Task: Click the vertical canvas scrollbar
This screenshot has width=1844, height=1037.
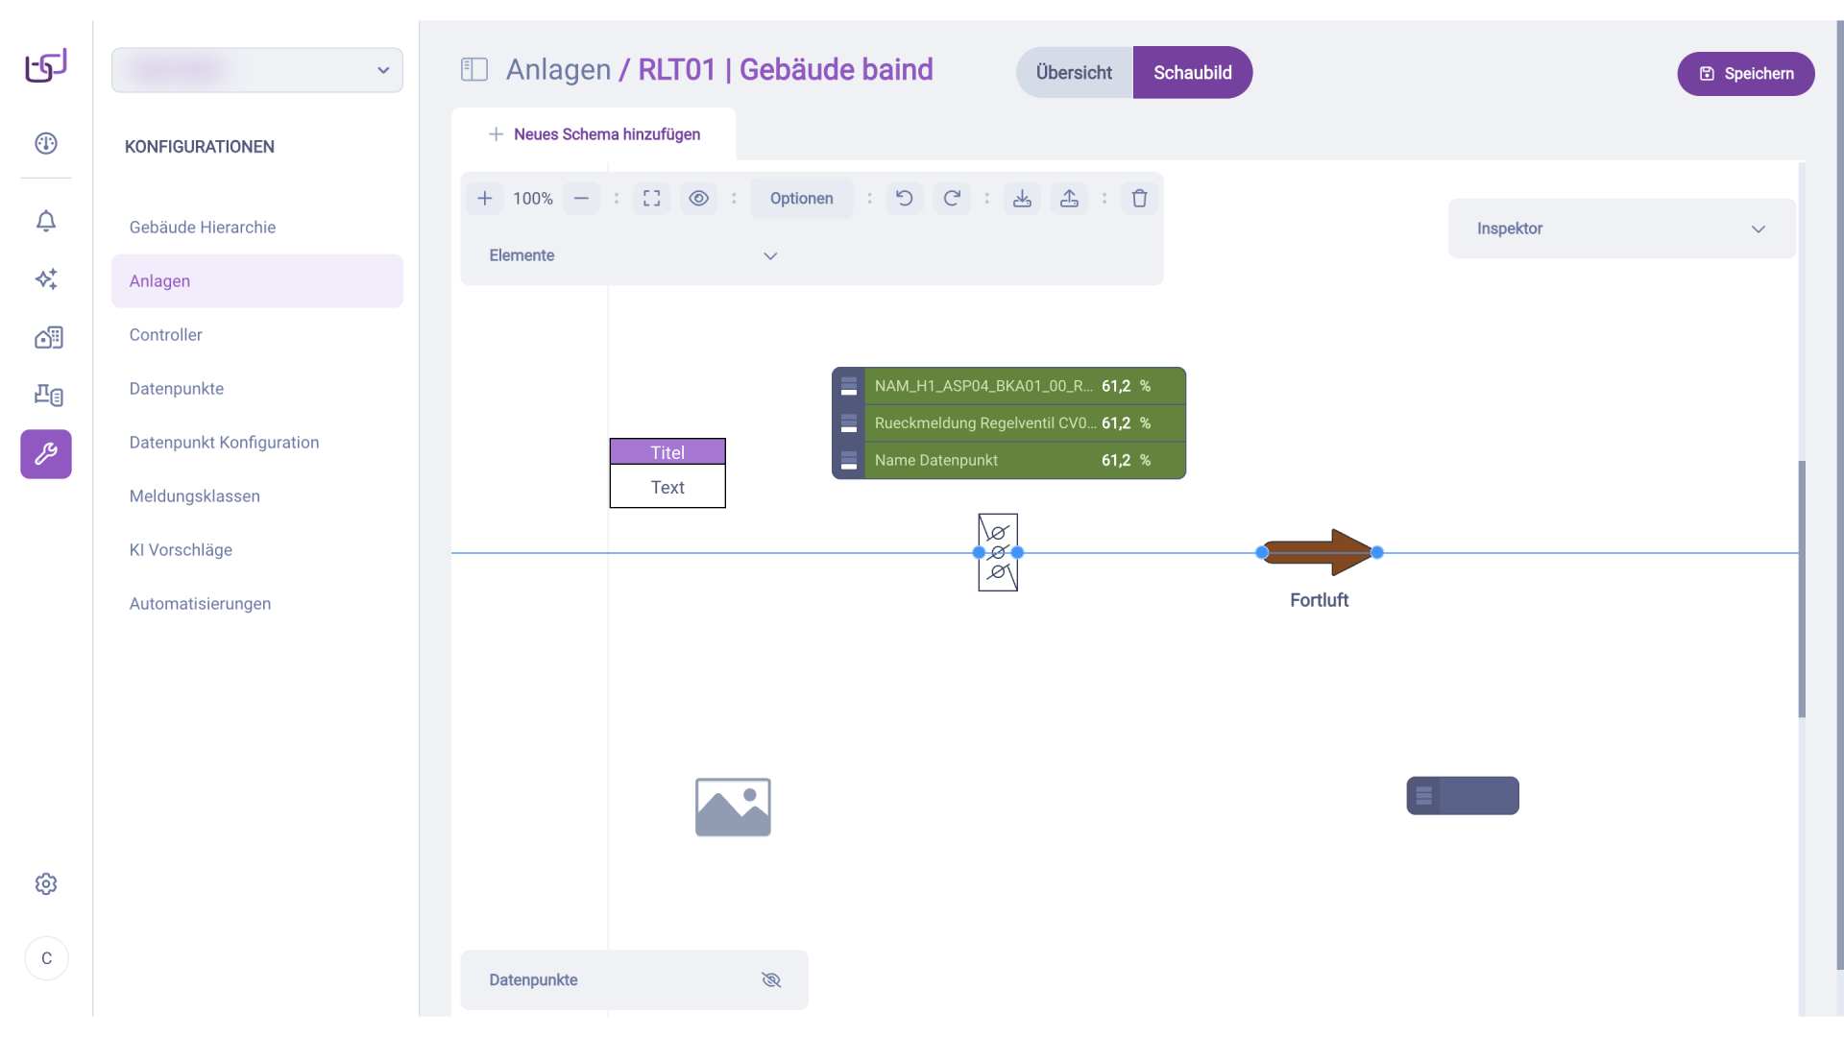Action: point(1802,588)
